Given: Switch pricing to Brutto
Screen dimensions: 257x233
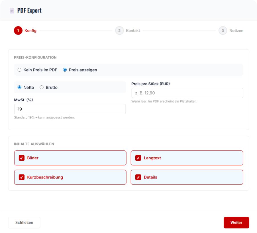Looking at the screenshot, I should 42,87.
